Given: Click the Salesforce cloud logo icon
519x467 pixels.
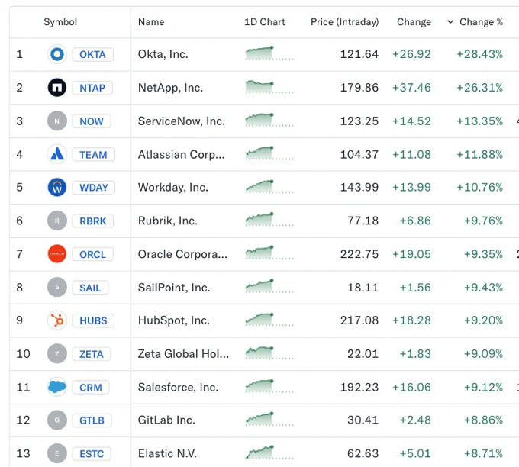Looking at the screenshot, I should [57, 387].
